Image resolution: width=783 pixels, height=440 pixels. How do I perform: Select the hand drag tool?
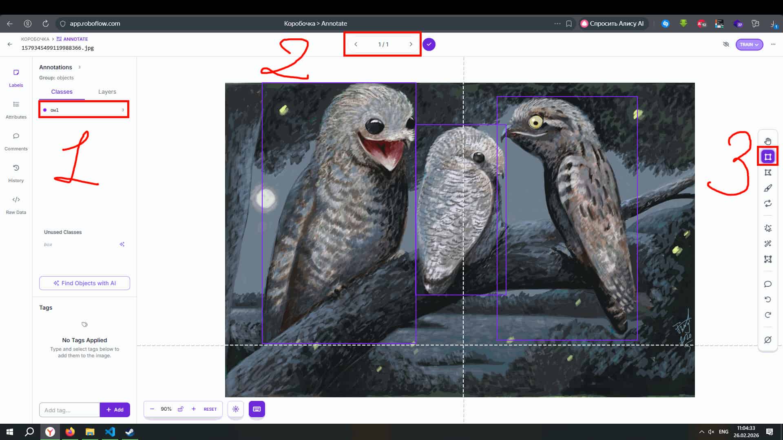point(768,141)
